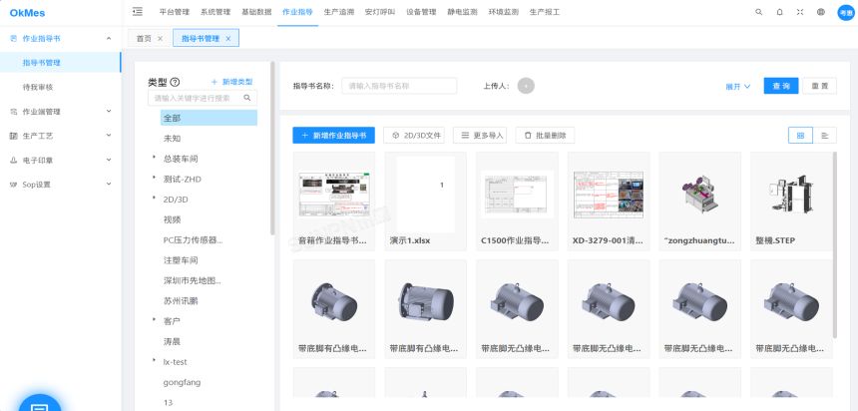The image size is (858, 411).
Task: Expand the Sop设置 sidebar menu
Action: [109, 185]
